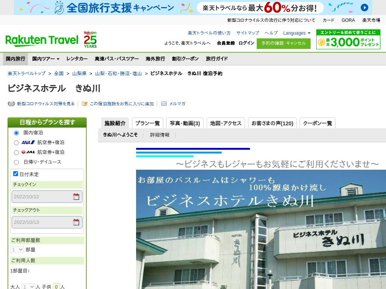The width and height of the screenshot is (386, 289).
Task: Open 海外旅行 navigation item
Action: pyautogui.click(x=155, y=59)
